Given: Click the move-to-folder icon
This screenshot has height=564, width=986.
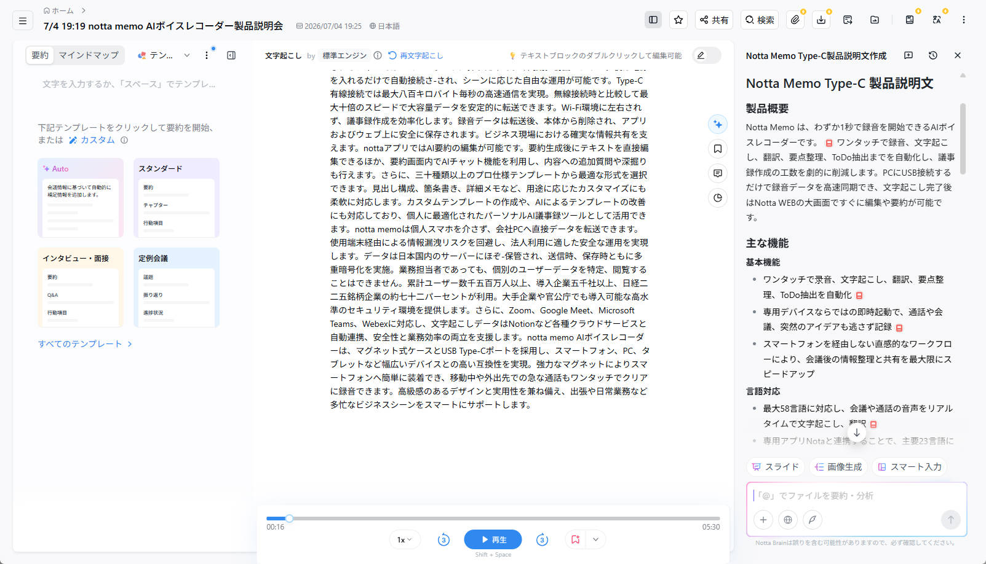Looking at the screenshot, I should click(875, 20).
